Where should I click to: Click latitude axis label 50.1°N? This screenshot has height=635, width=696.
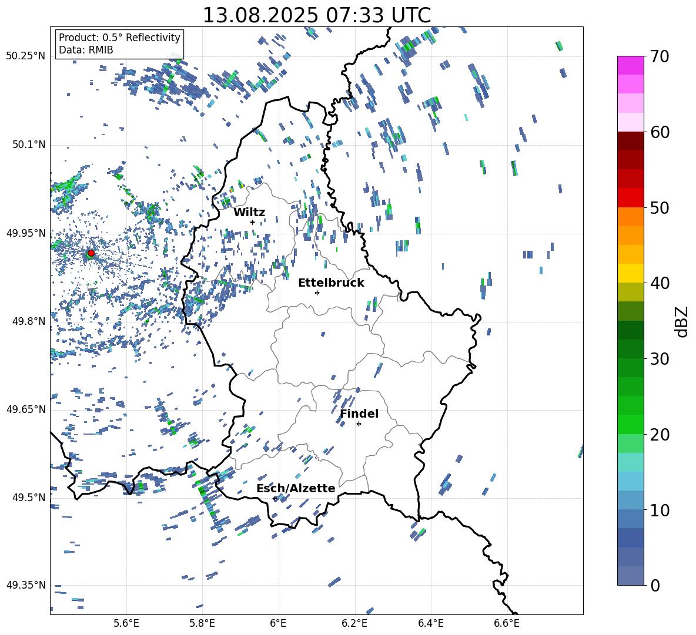click(29, 145)
